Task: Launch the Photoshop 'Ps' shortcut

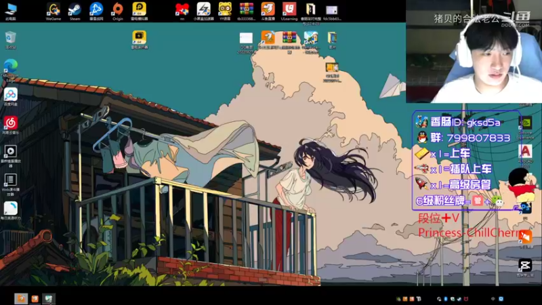Action: [526, 210]
